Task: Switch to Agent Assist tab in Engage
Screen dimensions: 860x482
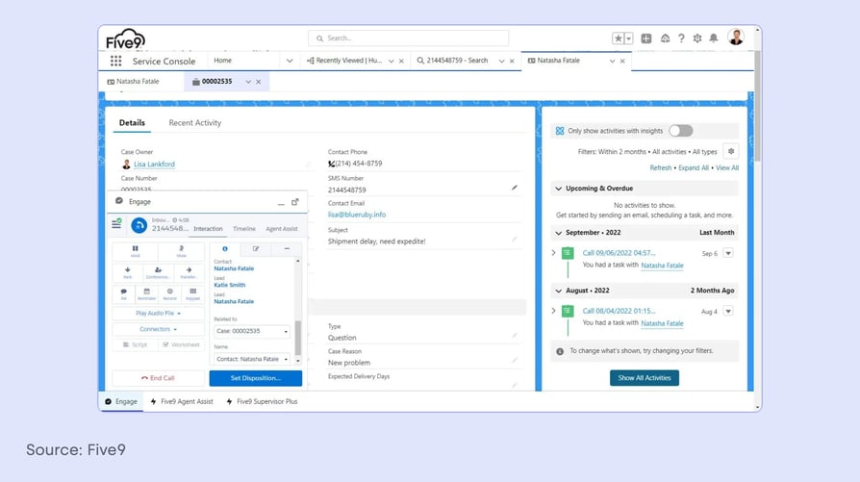Action: tap(281, 229)
